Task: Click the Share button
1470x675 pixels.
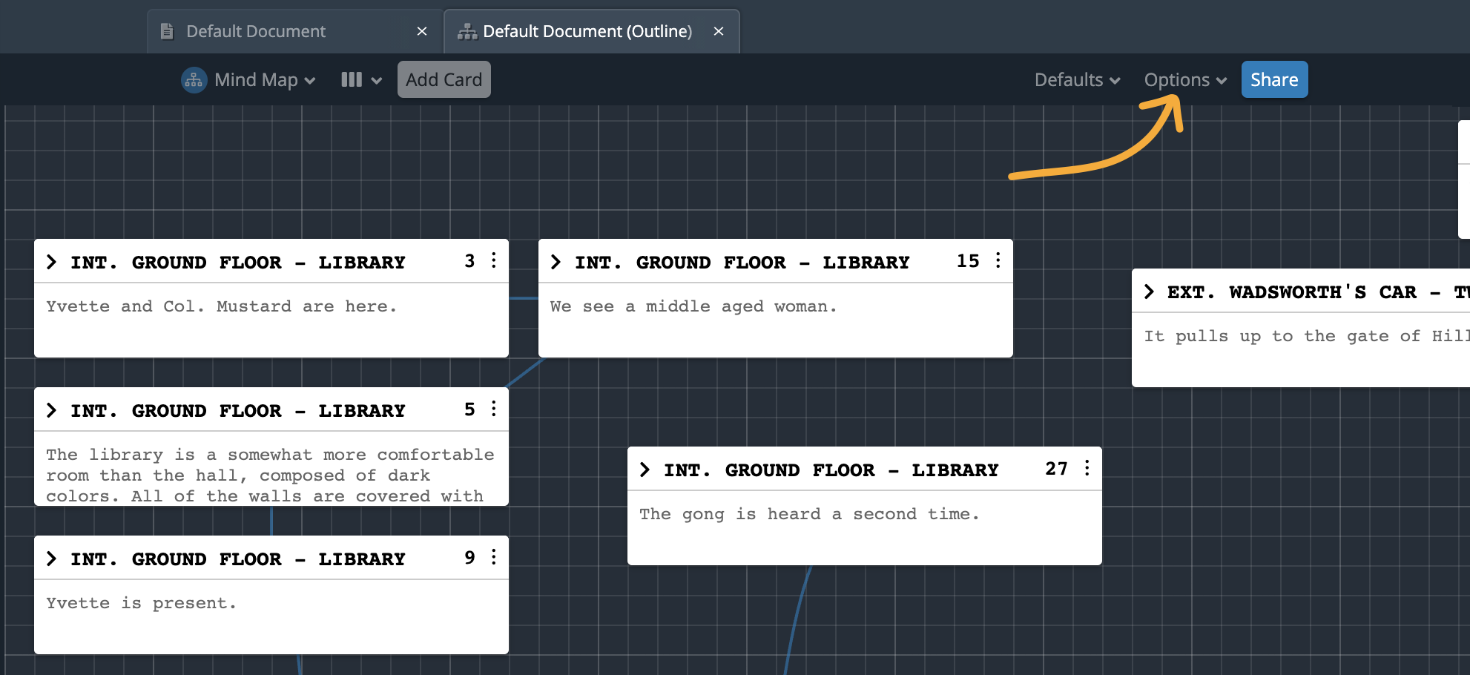Action: coord(1274,79)
